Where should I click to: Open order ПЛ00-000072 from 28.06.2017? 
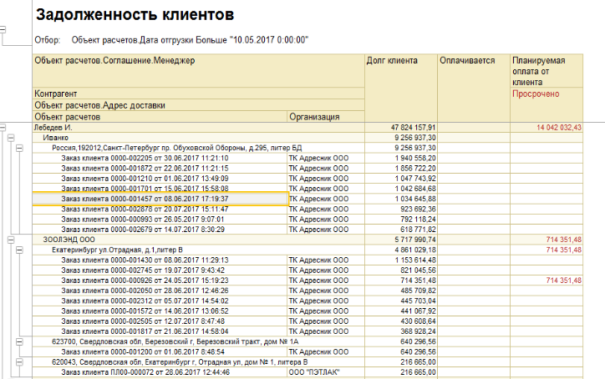159,371
